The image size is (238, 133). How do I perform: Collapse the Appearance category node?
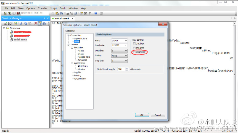[72, 63]
